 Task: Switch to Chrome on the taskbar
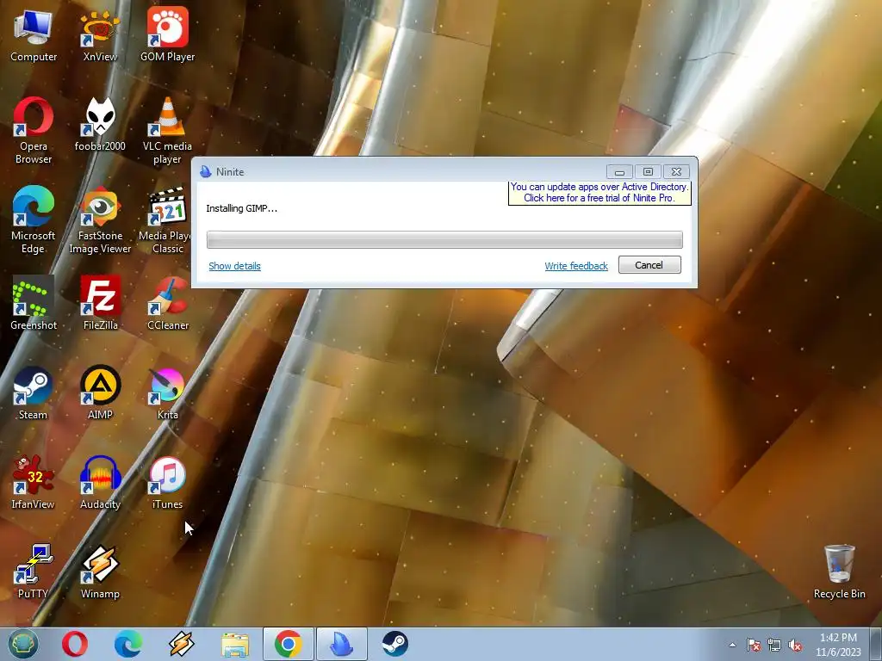[288, 644]
